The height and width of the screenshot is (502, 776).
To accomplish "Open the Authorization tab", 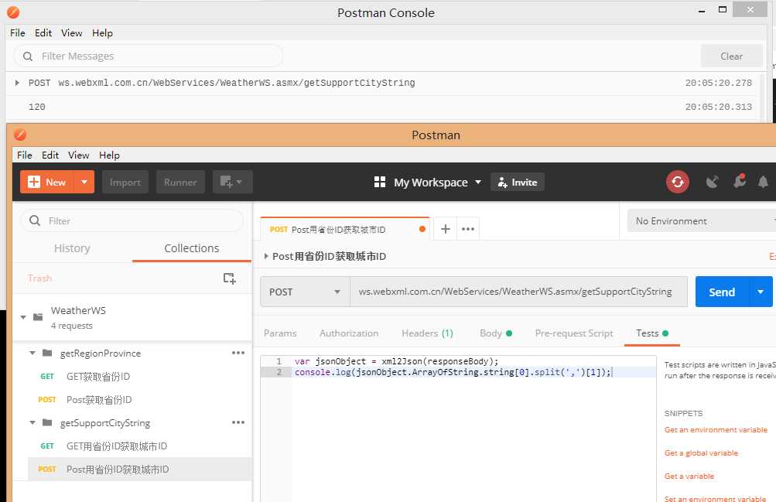I will click(x=349, y=333).
